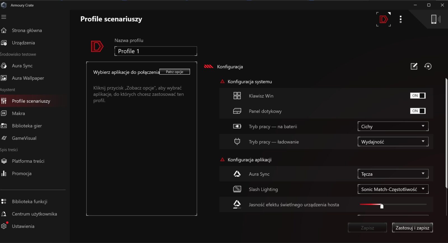
Task: Open the Slash Lighting dropdown
Action: point(393,189)
